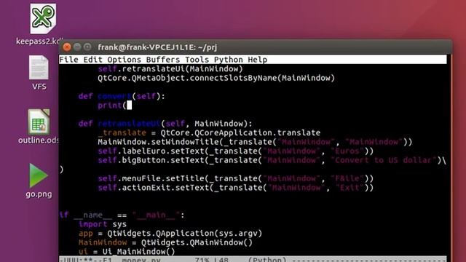This screenshot has height=262, width=466.
Task: Click the 'import sys' line
Action: pyautogui.click(x=103, y=224)
